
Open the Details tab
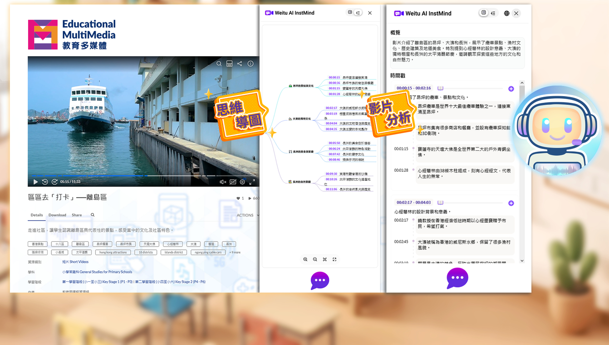point(37,215)
